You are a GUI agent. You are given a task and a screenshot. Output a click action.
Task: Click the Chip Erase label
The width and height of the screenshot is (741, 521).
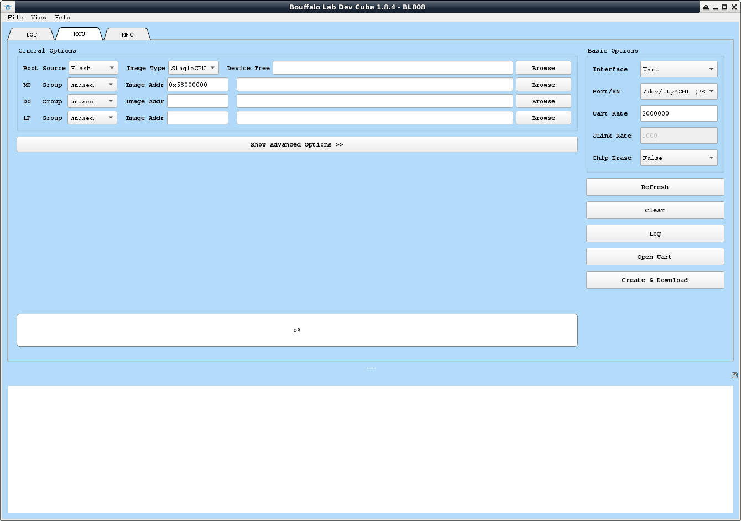pyautogui.click(x=612, y=158)
